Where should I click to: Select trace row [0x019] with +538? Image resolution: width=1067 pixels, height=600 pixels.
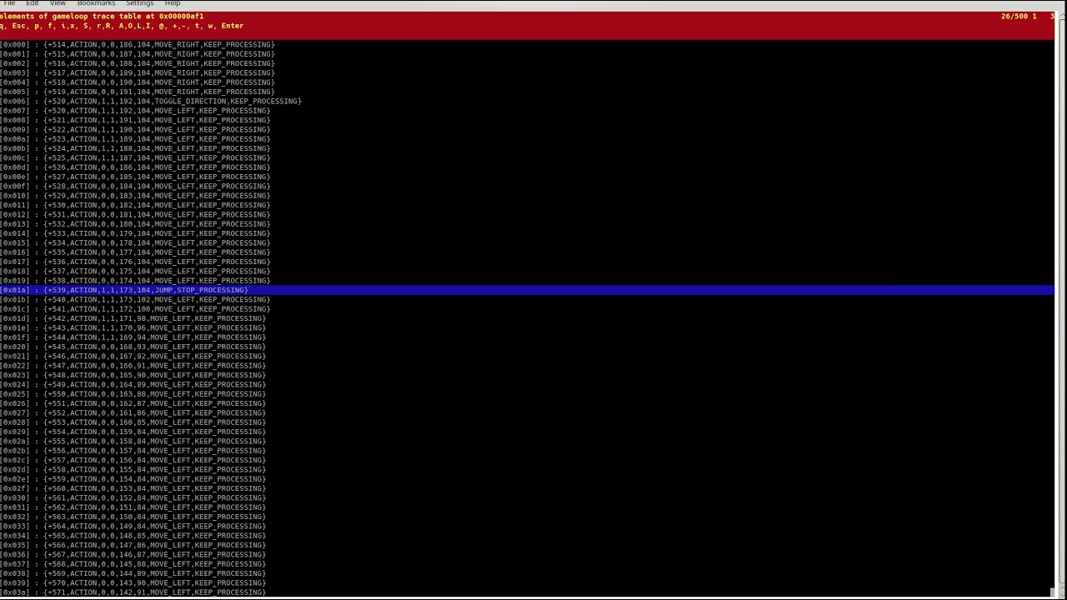click(135, 281)
